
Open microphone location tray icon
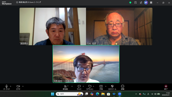coord(144,94)
